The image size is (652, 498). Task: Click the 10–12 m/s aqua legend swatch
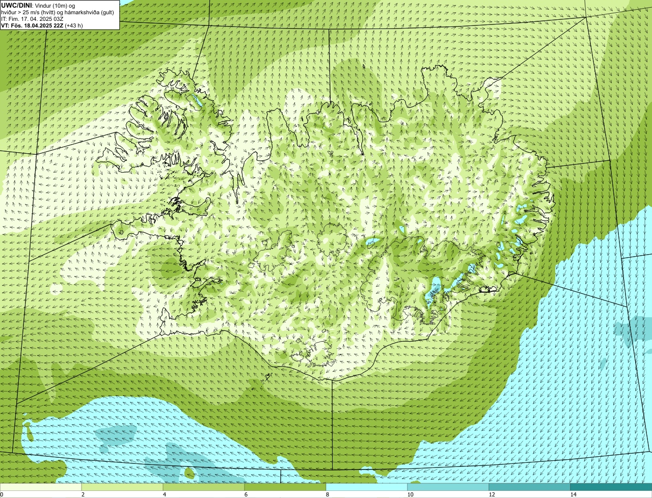(x=448, y=487)
